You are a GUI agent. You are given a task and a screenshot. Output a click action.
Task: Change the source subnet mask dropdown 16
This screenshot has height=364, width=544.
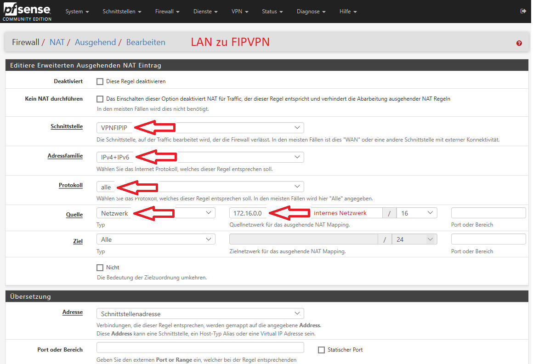417,213
